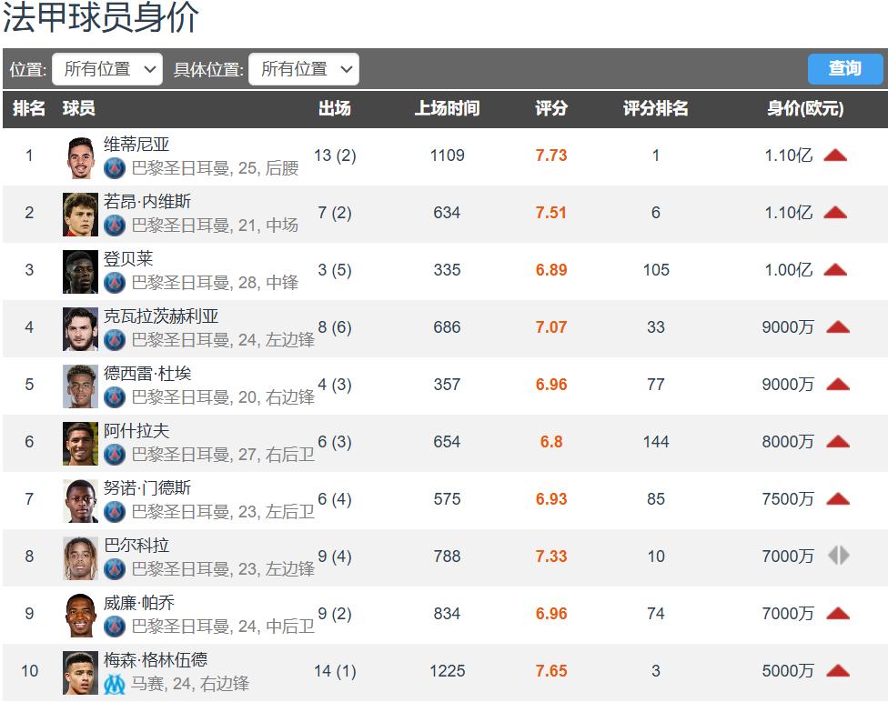
Task: Click the gray unchanged arrows in 巴尔科拉's row
Action: coord(838,556)
